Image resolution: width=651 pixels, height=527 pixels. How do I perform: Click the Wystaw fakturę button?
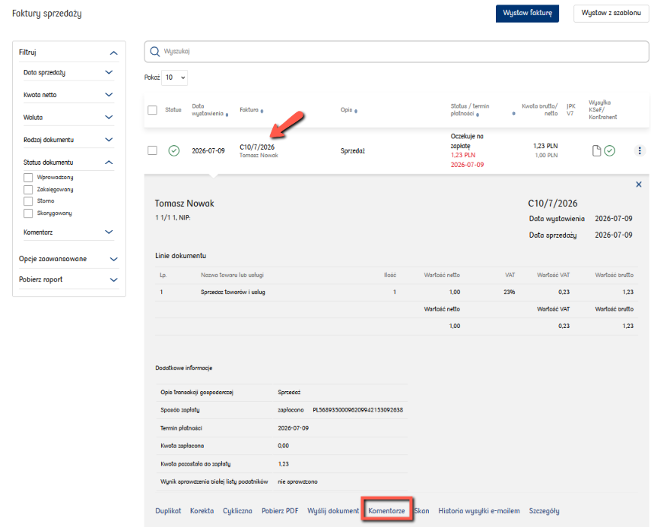pyautogui.click(x=527, y=13)
